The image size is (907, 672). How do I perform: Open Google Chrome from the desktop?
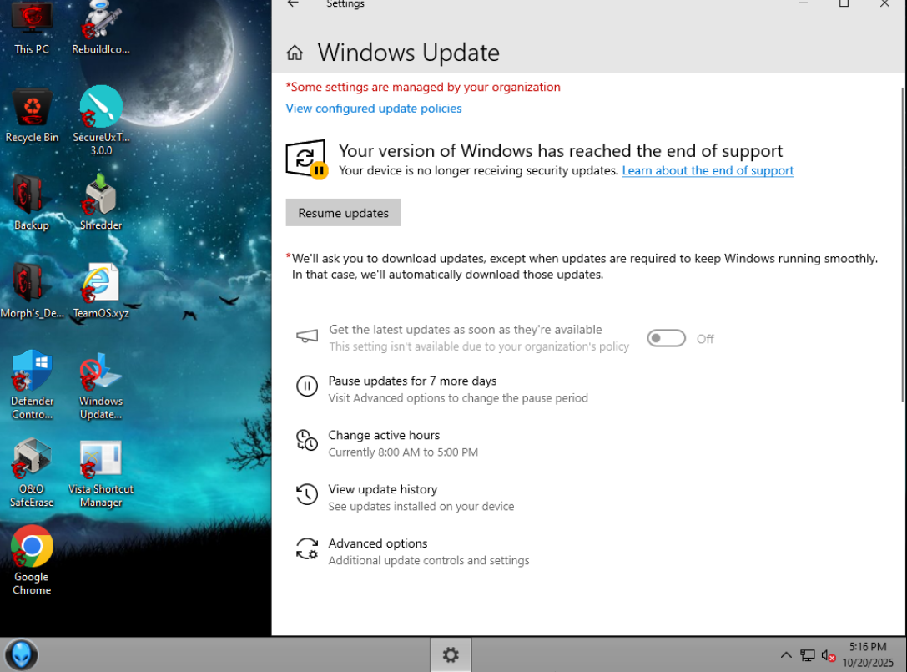click(x=32, y=560)
